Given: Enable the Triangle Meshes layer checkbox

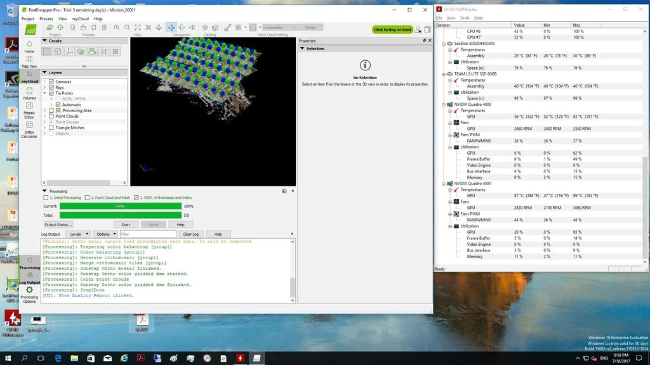Looking at the screenshot, I should tap(51, 128).
